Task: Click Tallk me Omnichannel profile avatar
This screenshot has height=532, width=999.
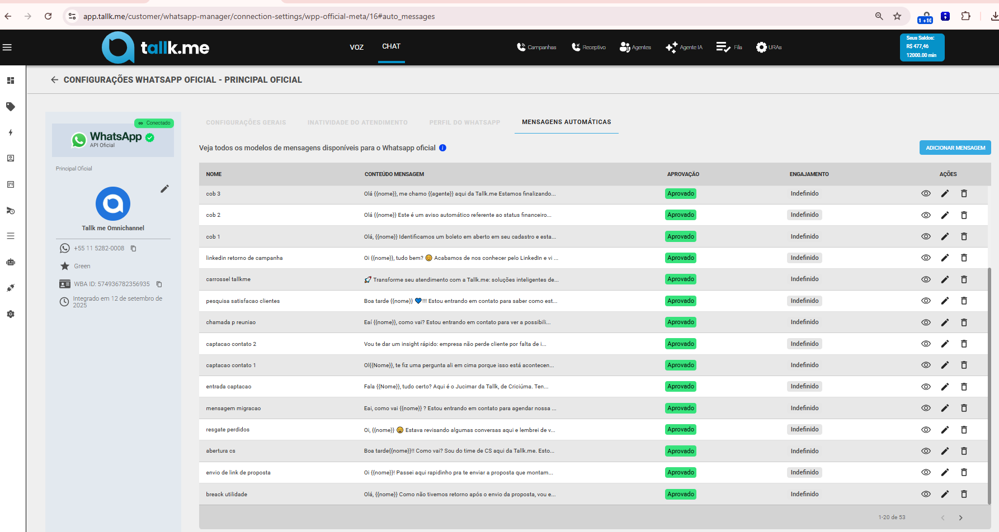Action: (113, 204)
